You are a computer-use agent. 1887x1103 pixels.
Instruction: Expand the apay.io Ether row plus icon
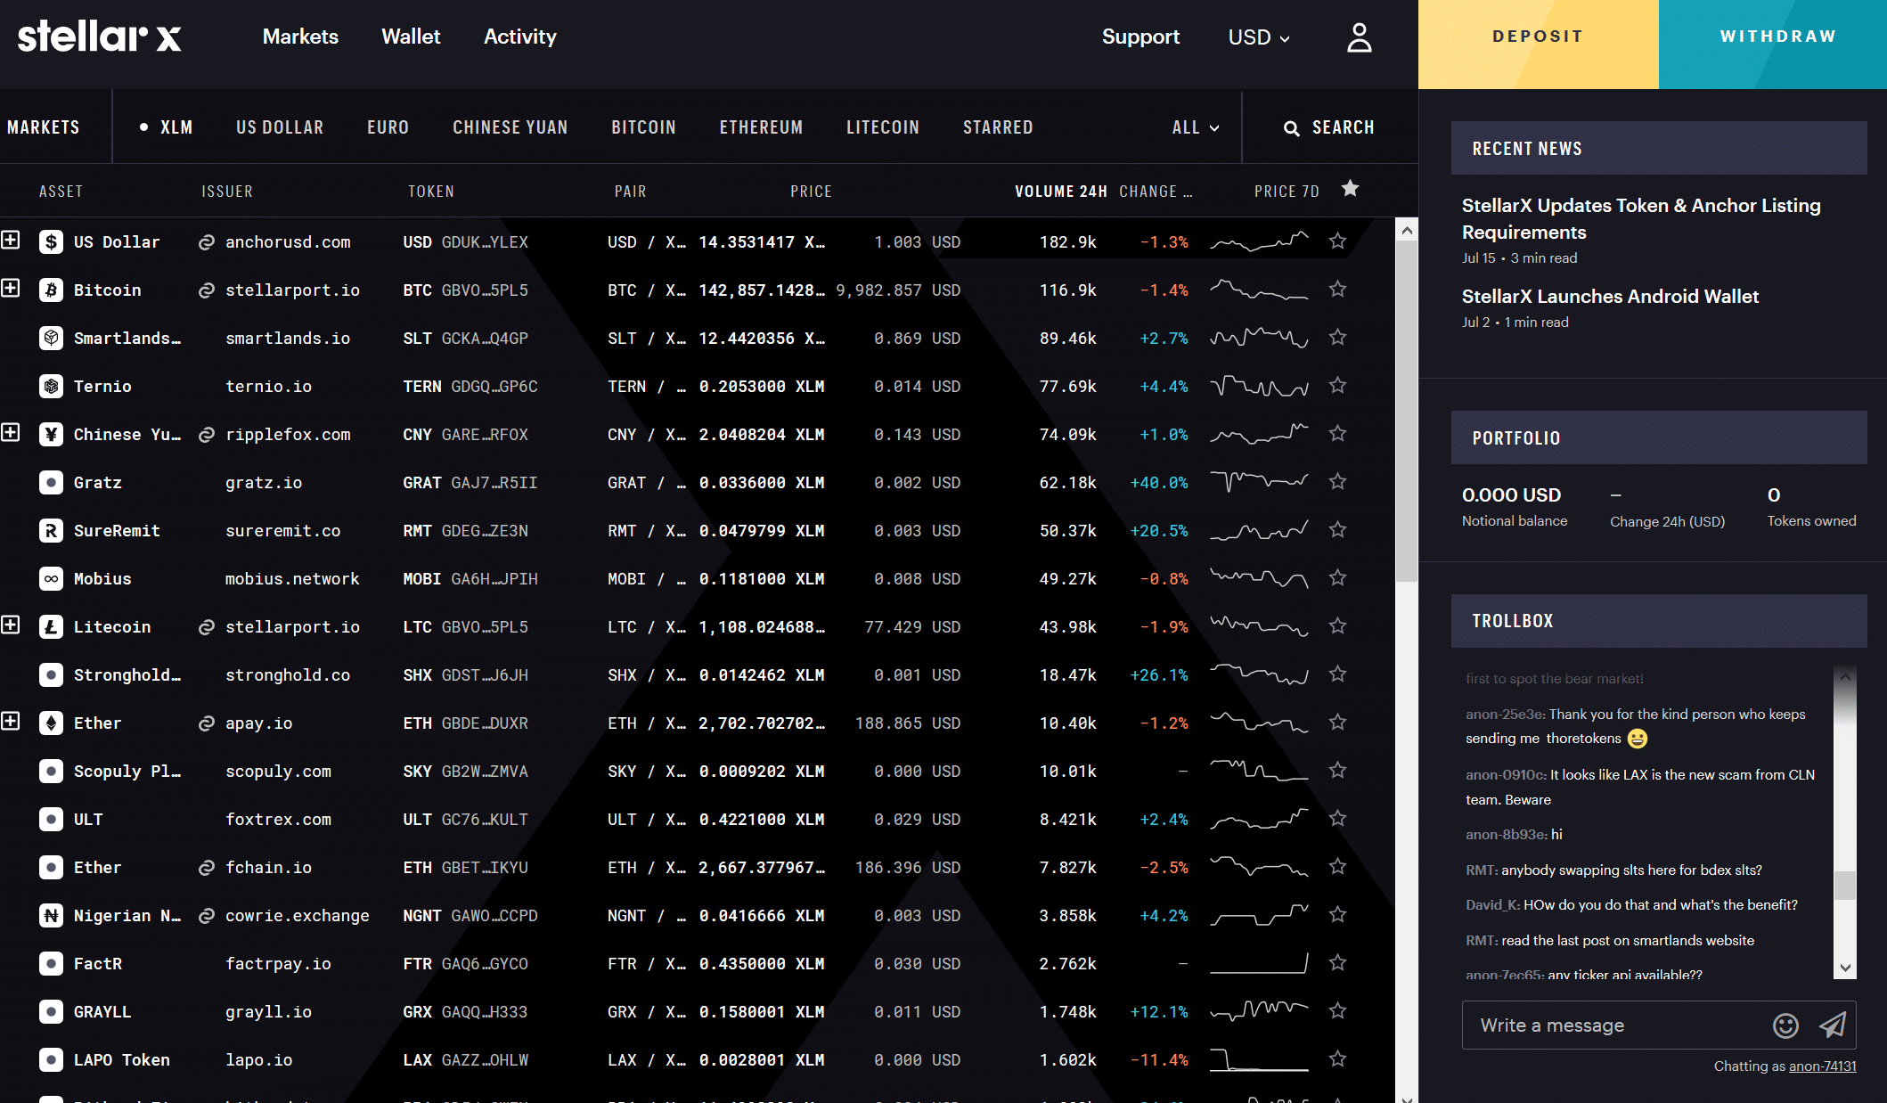point(10,721)
